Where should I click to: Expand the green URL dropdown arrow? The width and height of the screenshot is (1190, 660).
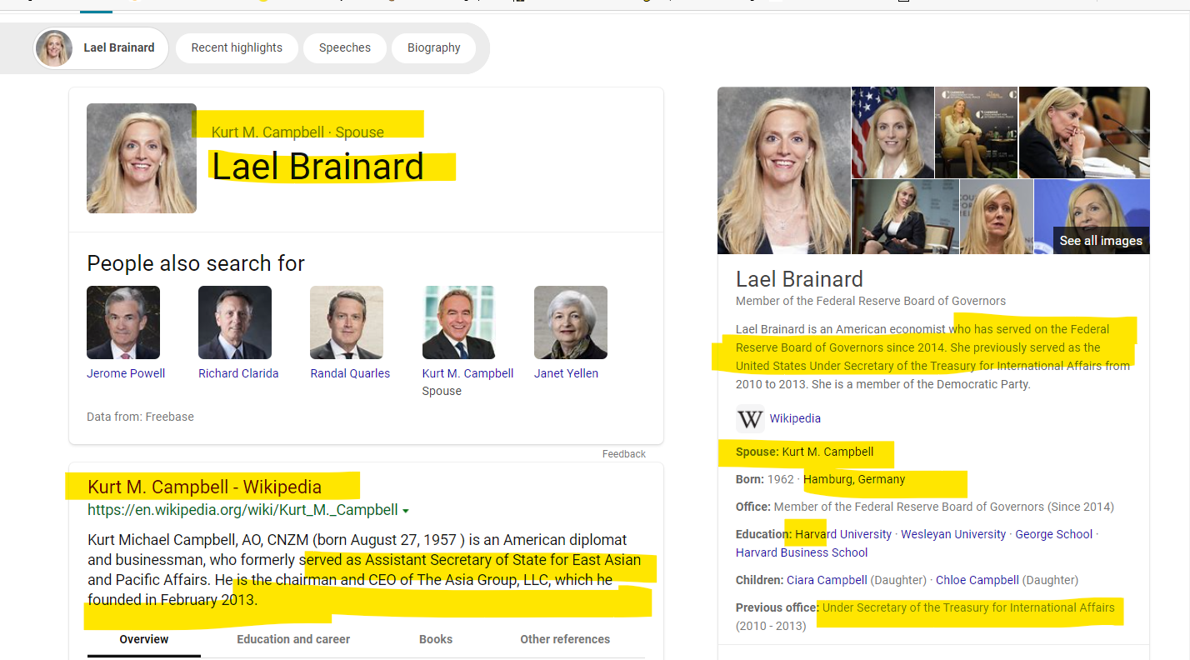(x=406, y=510)
